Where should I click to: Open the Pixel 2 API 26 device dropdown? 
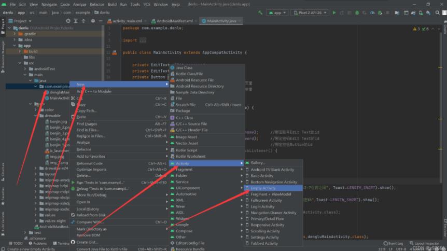coord(309,12)
